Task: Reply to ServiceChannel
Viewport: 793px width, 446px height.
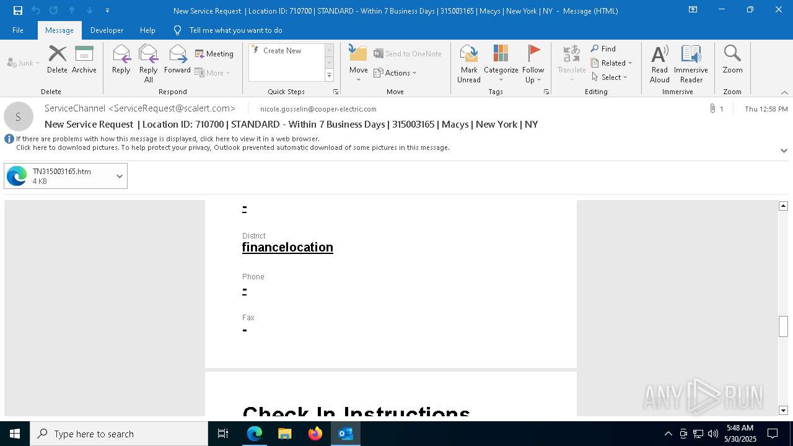Action: point(121,60)
